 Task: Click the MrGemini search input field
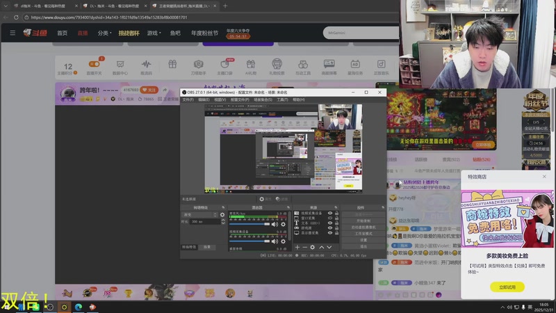tap(361, 33)
